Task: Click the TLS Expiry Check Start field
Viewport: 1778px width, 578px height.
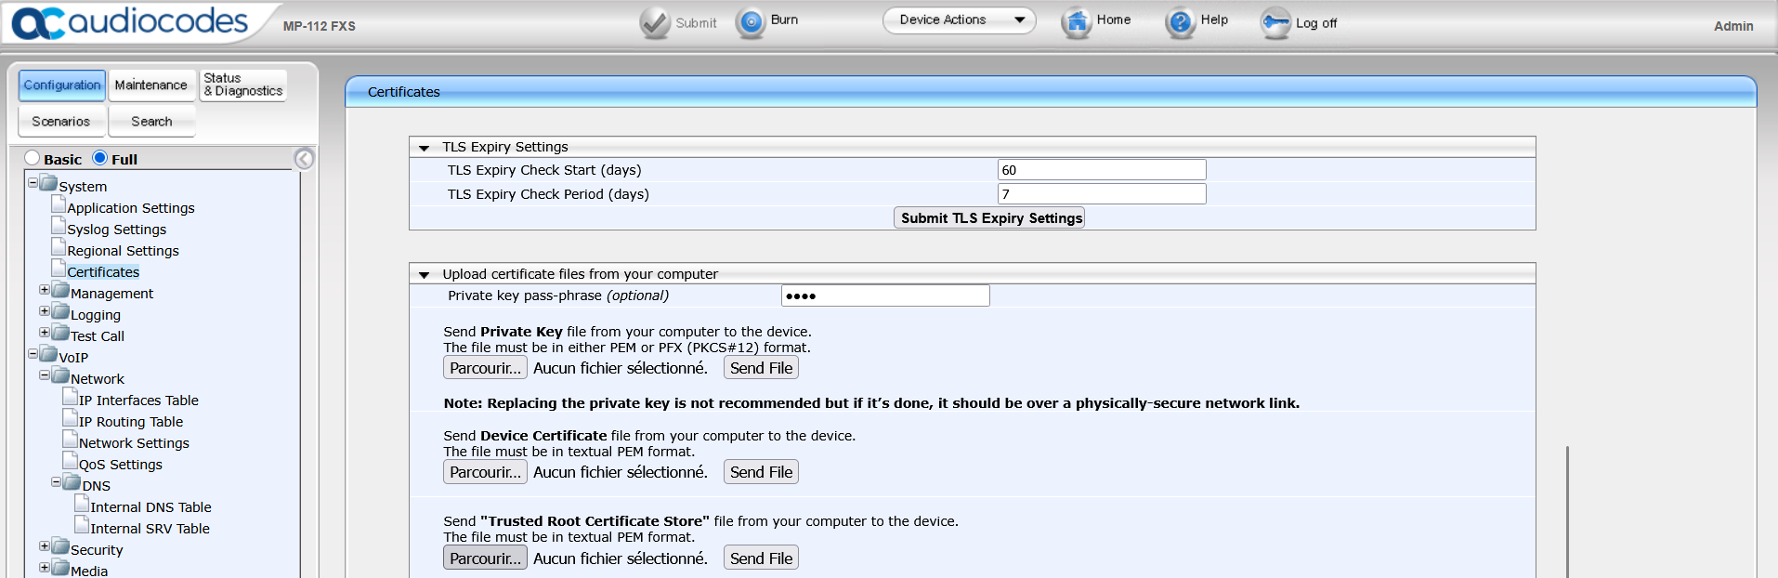Action: [1101, 170]
